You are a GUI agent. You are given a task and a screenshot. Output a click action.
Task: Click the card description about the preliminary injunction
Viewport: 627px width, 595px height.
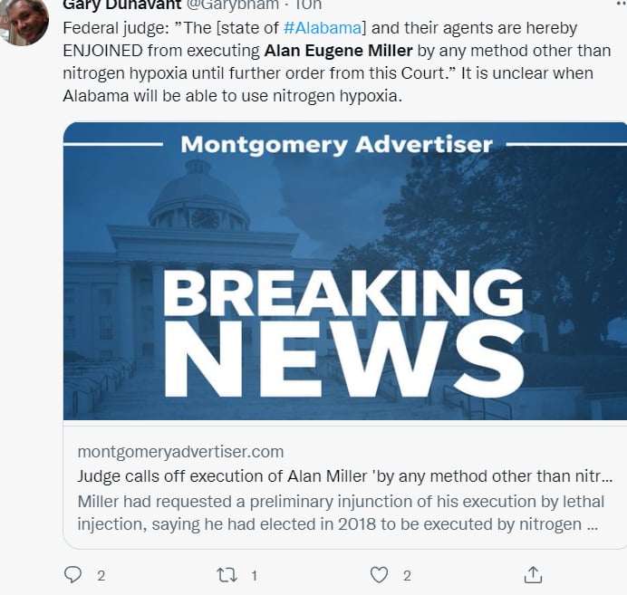pyautogui.click(x=341, y=513)
